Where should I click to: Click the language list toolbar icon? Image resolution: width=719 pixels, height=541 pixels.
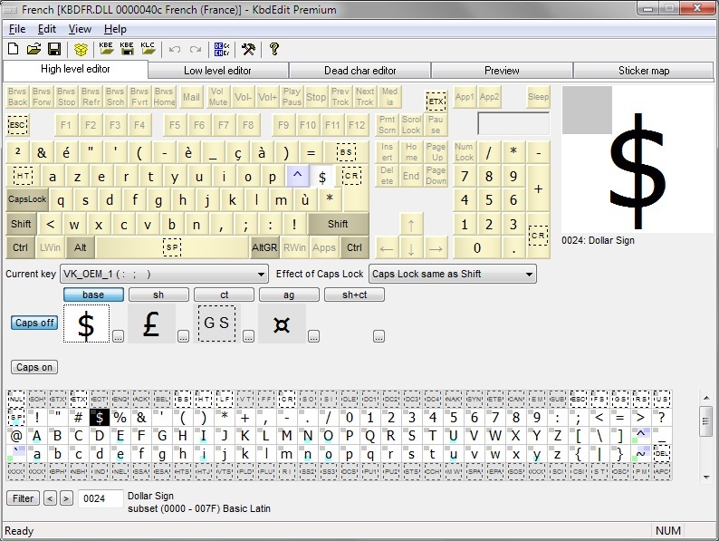(x=221, y=49)
